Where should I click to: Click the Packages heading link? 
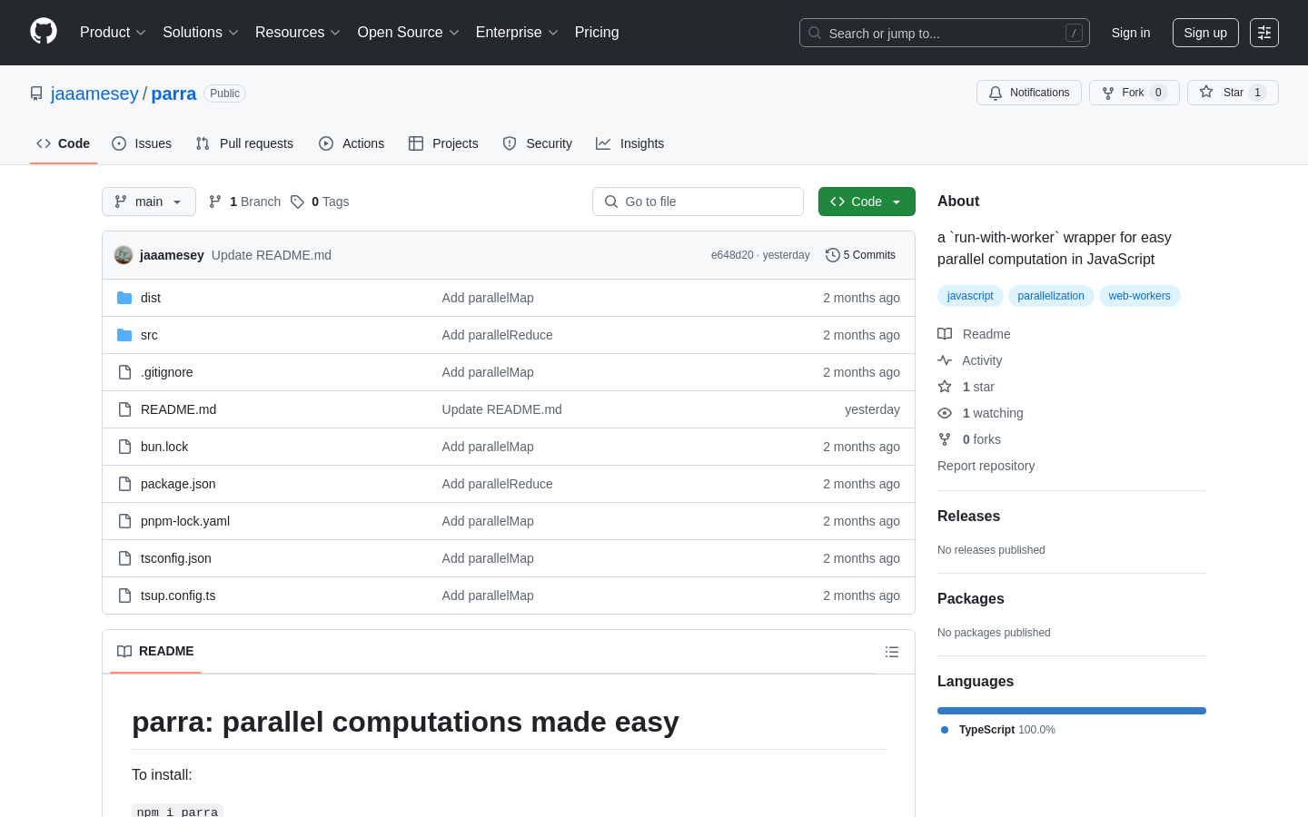pos(971,598)
